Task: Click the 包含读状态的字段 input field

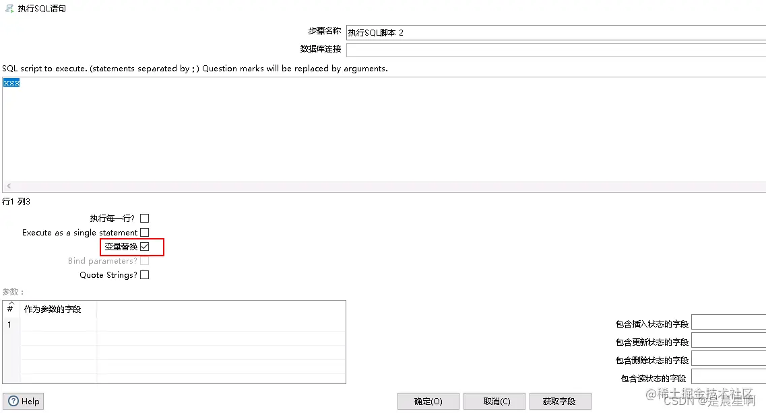Action: point(728,377)
